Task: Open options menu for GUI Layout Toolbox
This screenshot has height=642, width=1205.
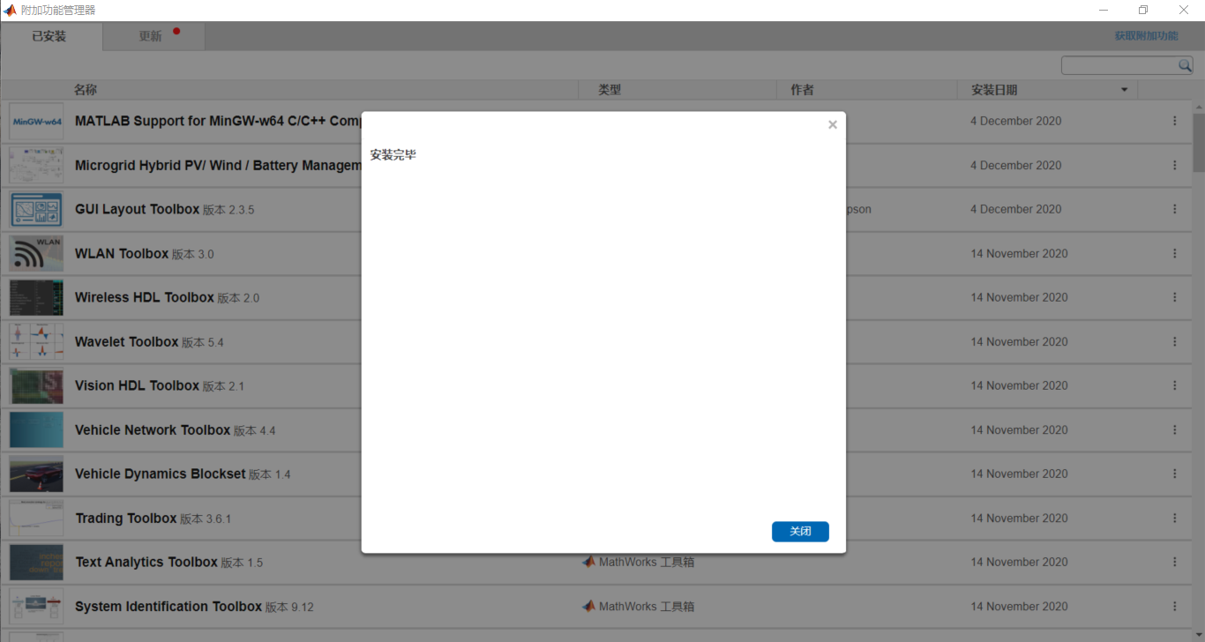Action: (1174, 209)
